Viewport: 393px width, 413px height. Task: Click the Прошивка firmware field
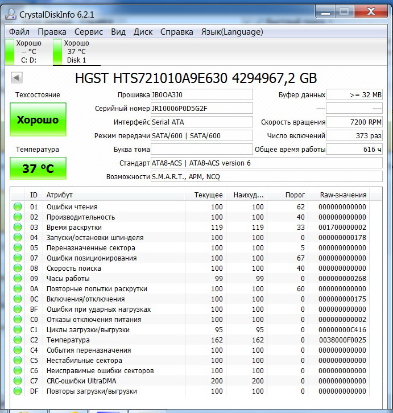click(201, 94)
